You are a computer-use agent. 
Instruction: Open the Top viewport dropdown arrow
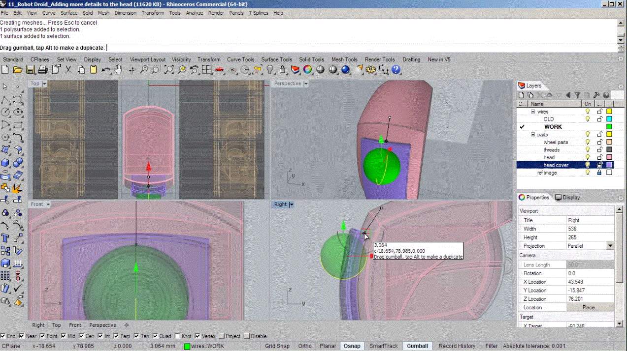45,84
